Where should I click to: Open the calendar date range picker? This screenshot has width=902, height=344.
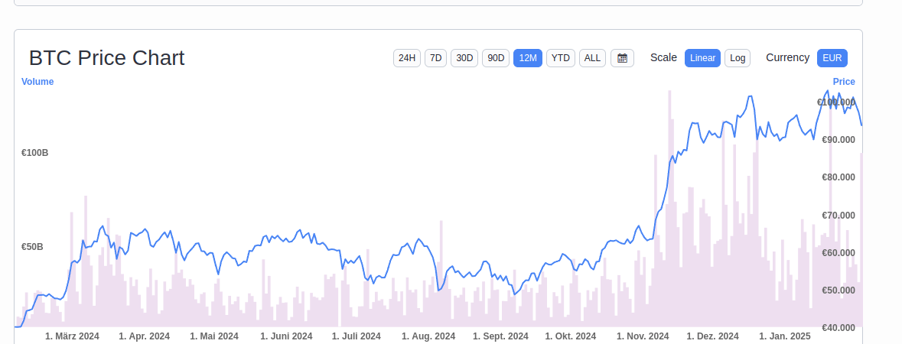pos(622,58)
